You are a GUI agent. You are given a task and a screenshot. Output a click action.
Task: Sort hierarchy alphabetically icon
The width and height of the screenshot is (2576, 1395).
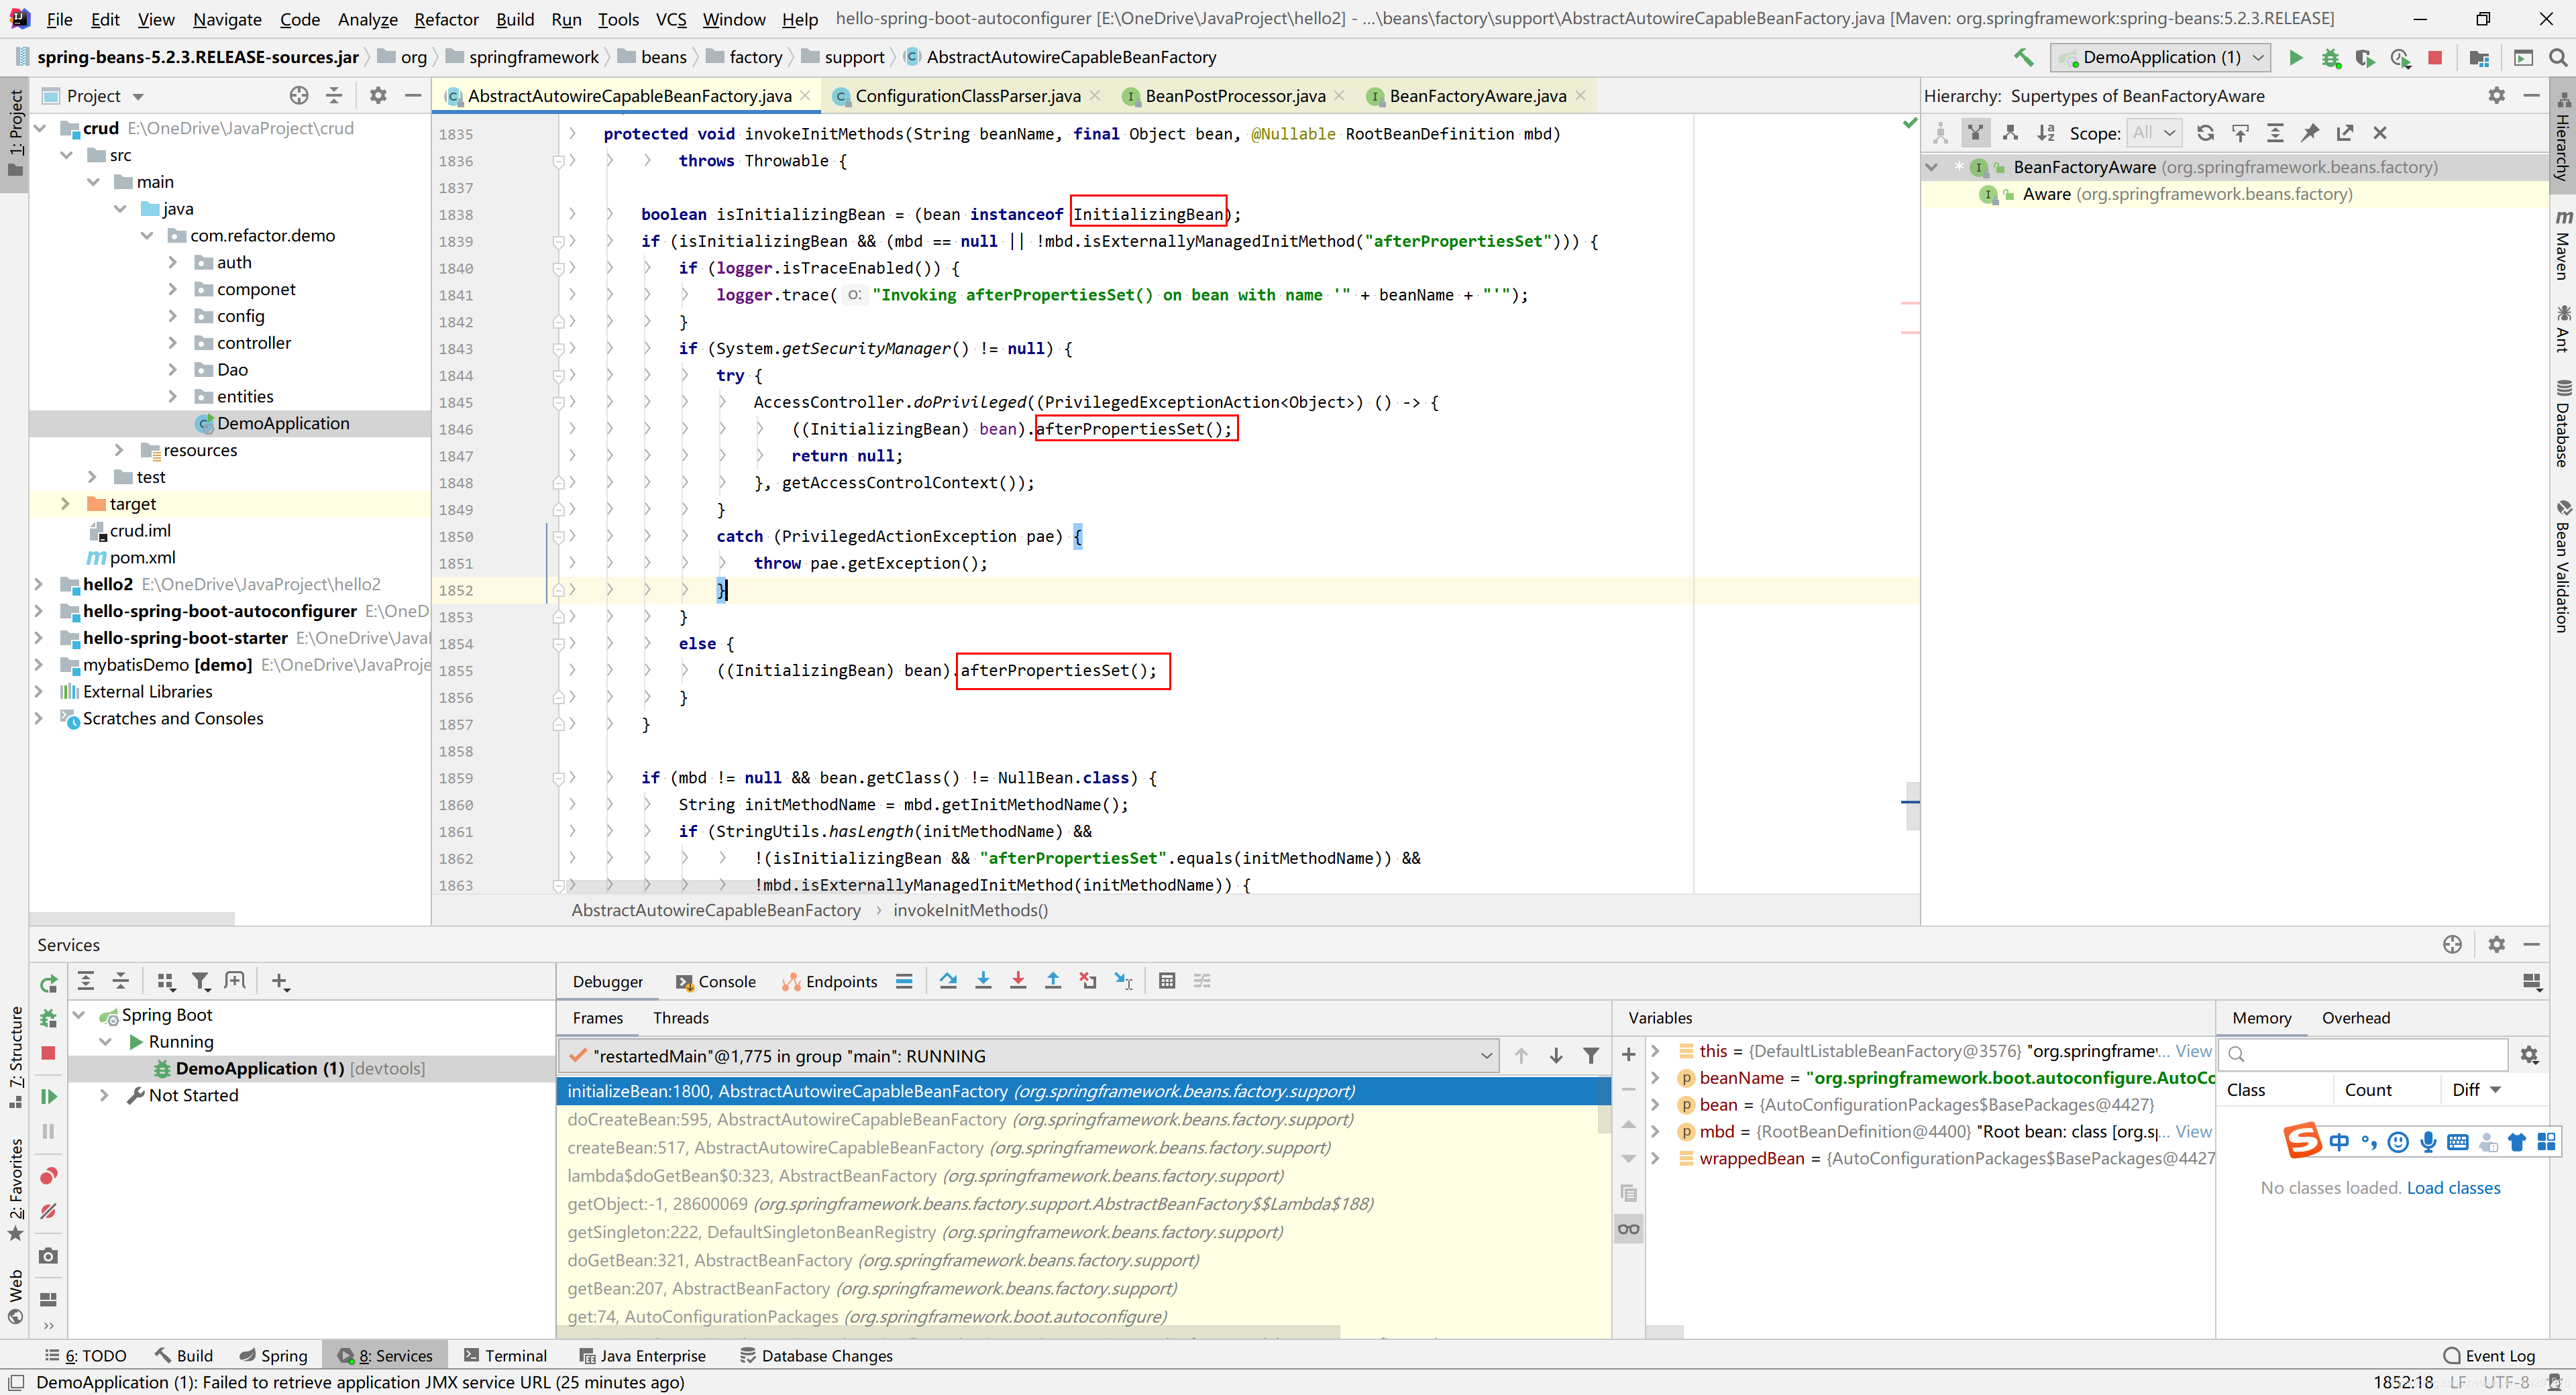(2046, 132)
